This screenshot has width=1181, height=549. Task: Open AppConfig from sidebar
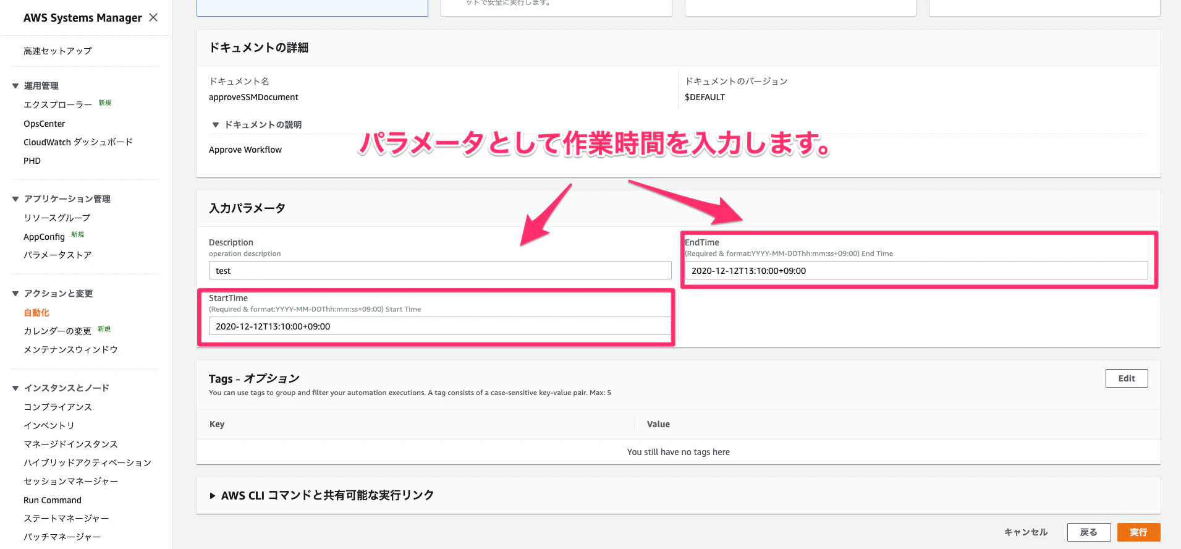[44, 237]
